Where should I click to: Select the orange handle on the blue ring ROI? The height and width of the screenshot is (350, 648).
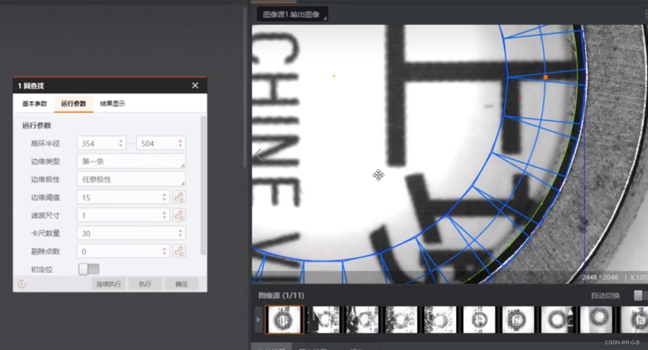[545, 77]
